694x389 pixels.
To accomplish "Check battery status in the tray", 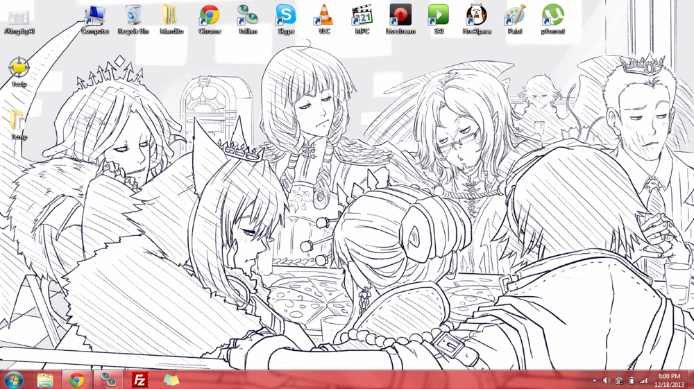I will 632,380.
